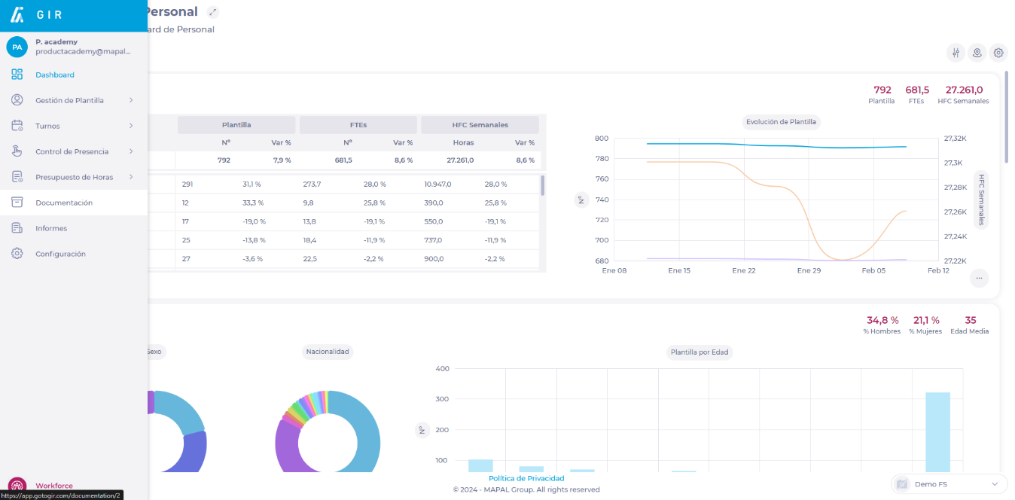
Task: Click the Control de Presencia hand icon
Action: click(x=17, y=151)
